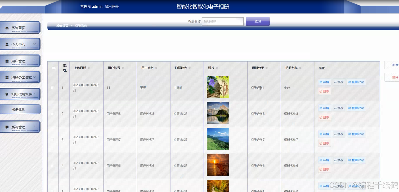Click the row delete 删除 for 相册名称6
The height and width of the screenshot is (192, 399).
pyautogui.click(x=324, y=169)
